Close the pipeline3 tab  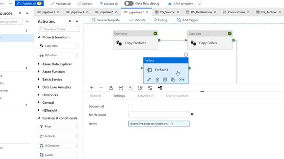(87, 12)
